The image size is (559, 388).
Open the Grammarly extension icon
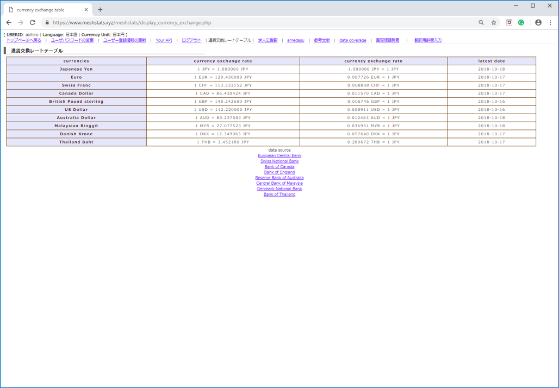[x=521, y=23]
